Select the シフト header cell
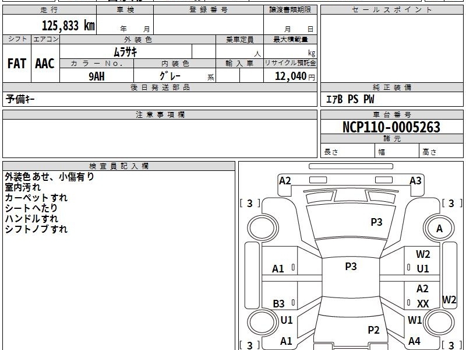Viewport: 466px width, 350px height. tap(17, 39)
